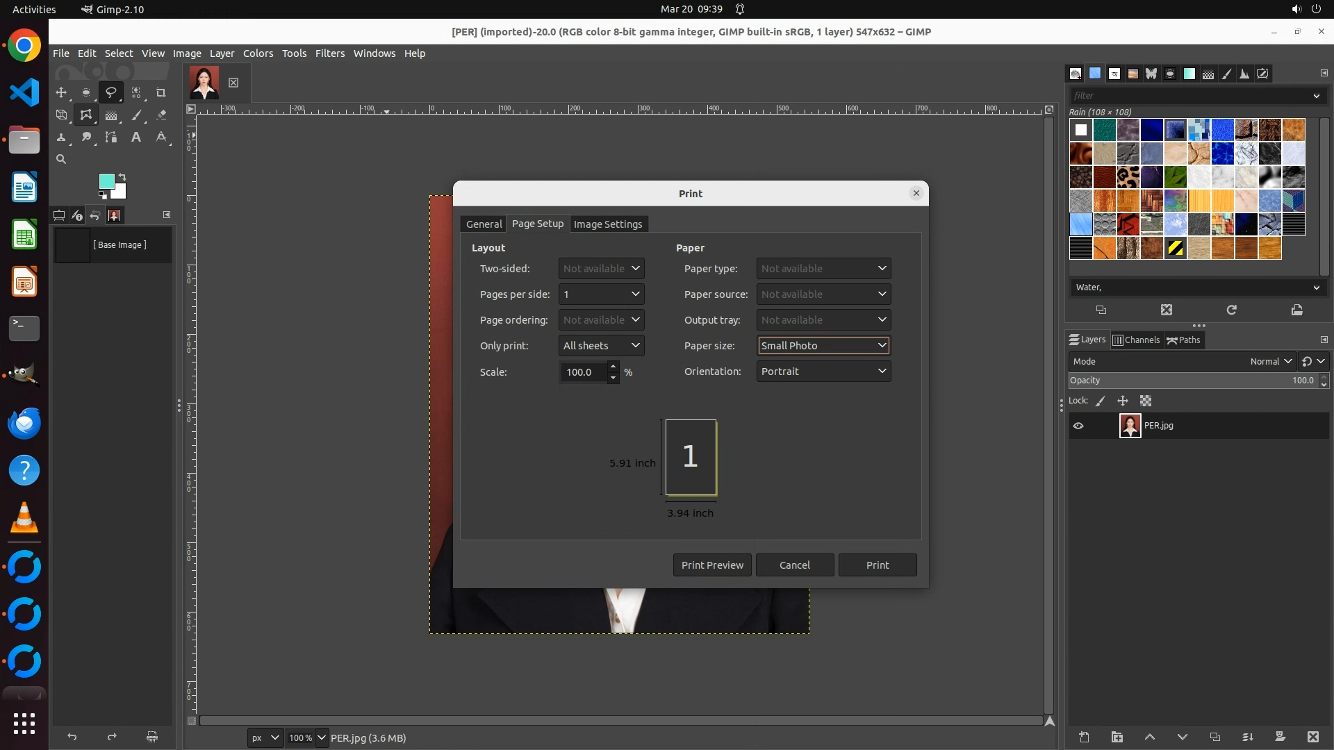This screenshot has height=750, width=1334.
Task: Open the Filters menu
Action: tap(329, 53)
